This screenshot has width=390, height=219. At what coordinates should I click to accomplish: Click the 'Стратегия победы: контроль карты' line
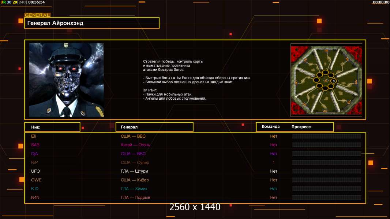pos(173,61)
